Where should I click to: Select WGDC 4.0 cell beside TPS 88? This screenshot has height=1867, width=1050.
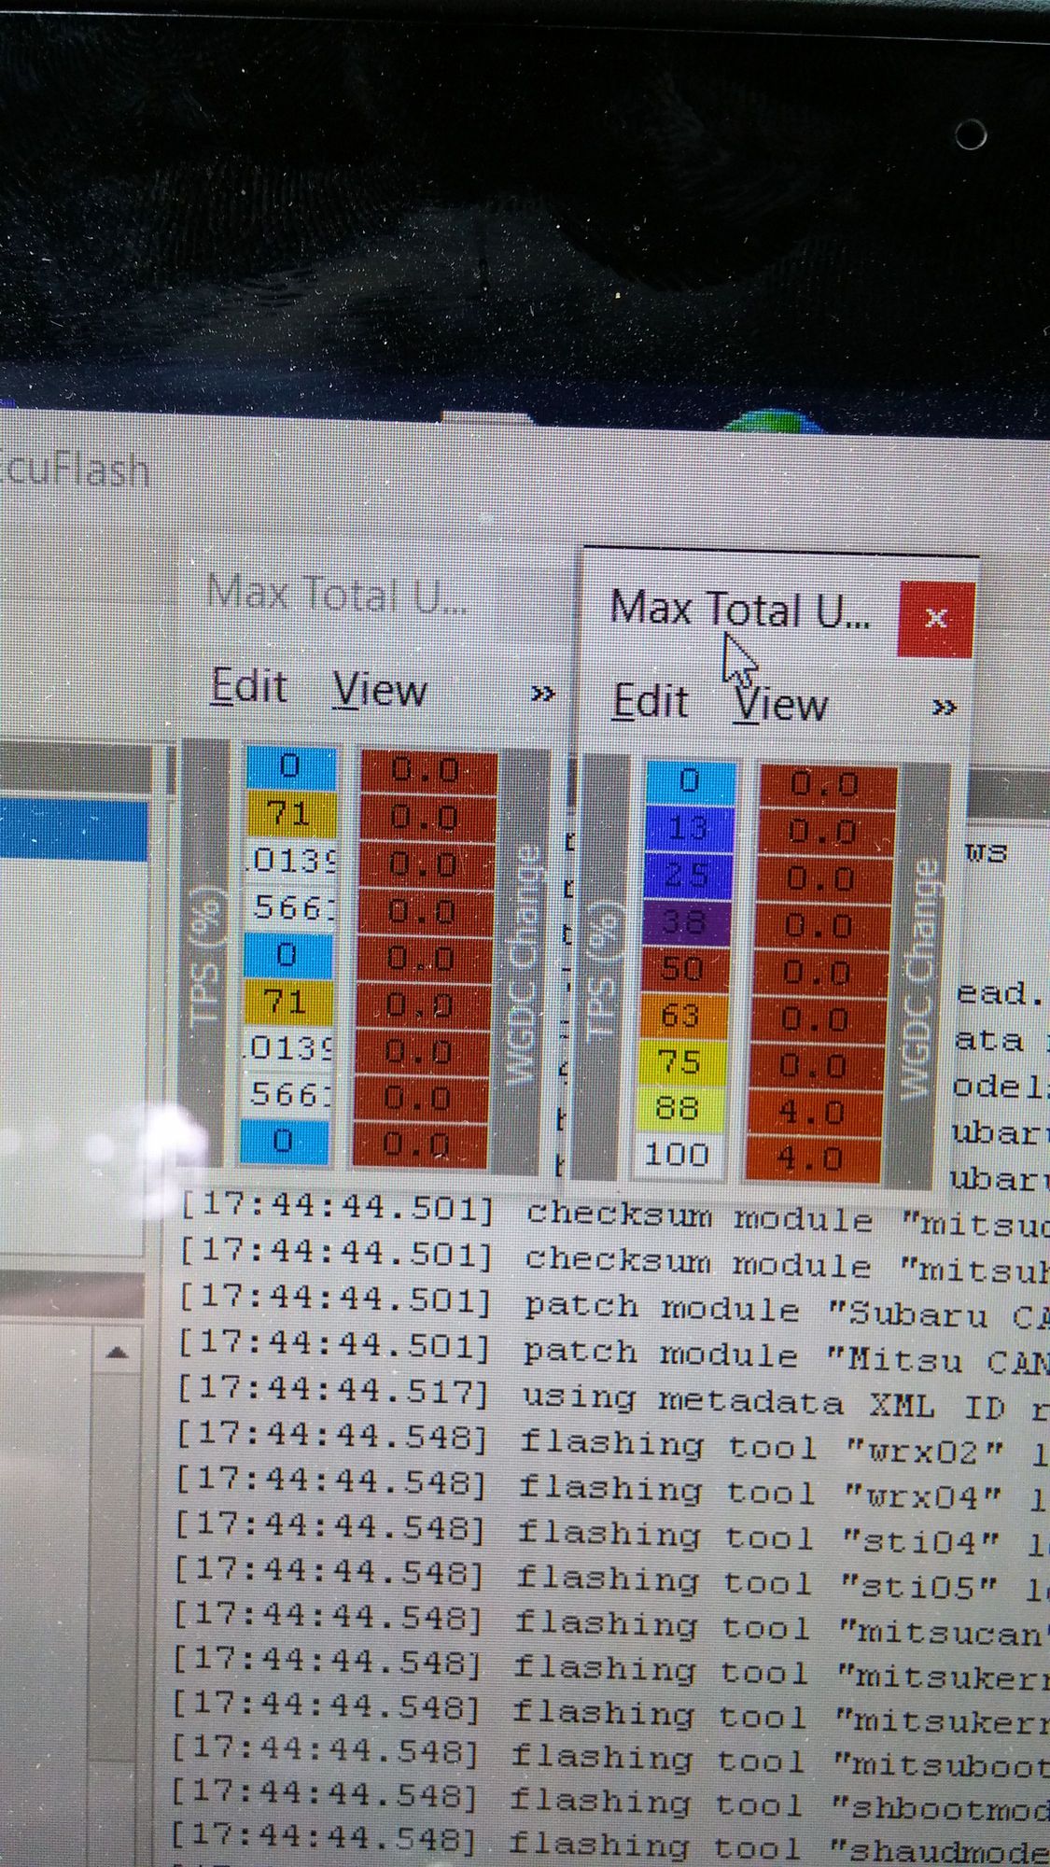pos(813,1112)
